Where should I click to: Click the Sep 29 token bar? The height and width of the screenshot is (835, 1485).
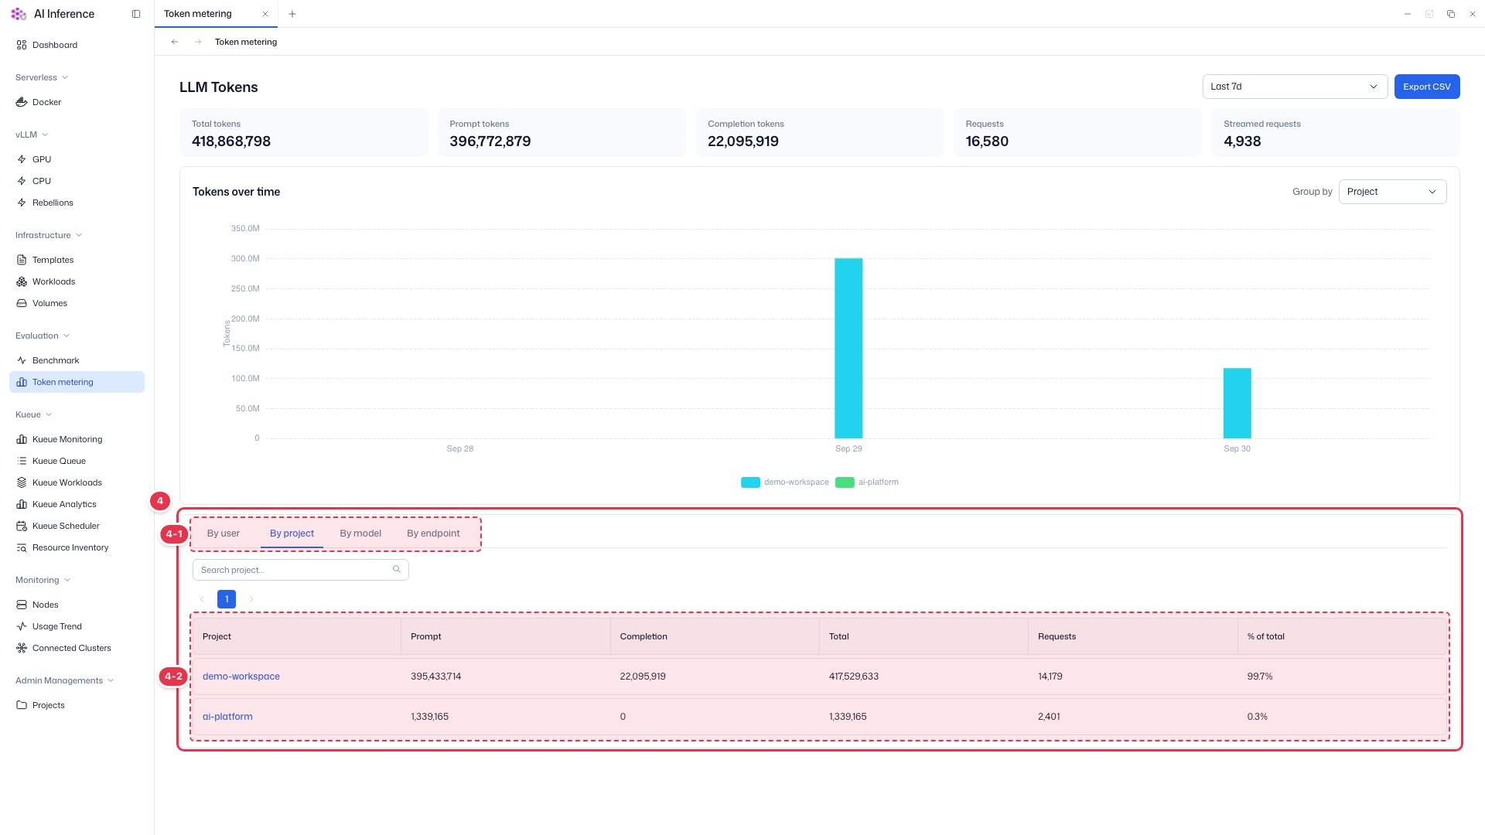tap(848, 348)
